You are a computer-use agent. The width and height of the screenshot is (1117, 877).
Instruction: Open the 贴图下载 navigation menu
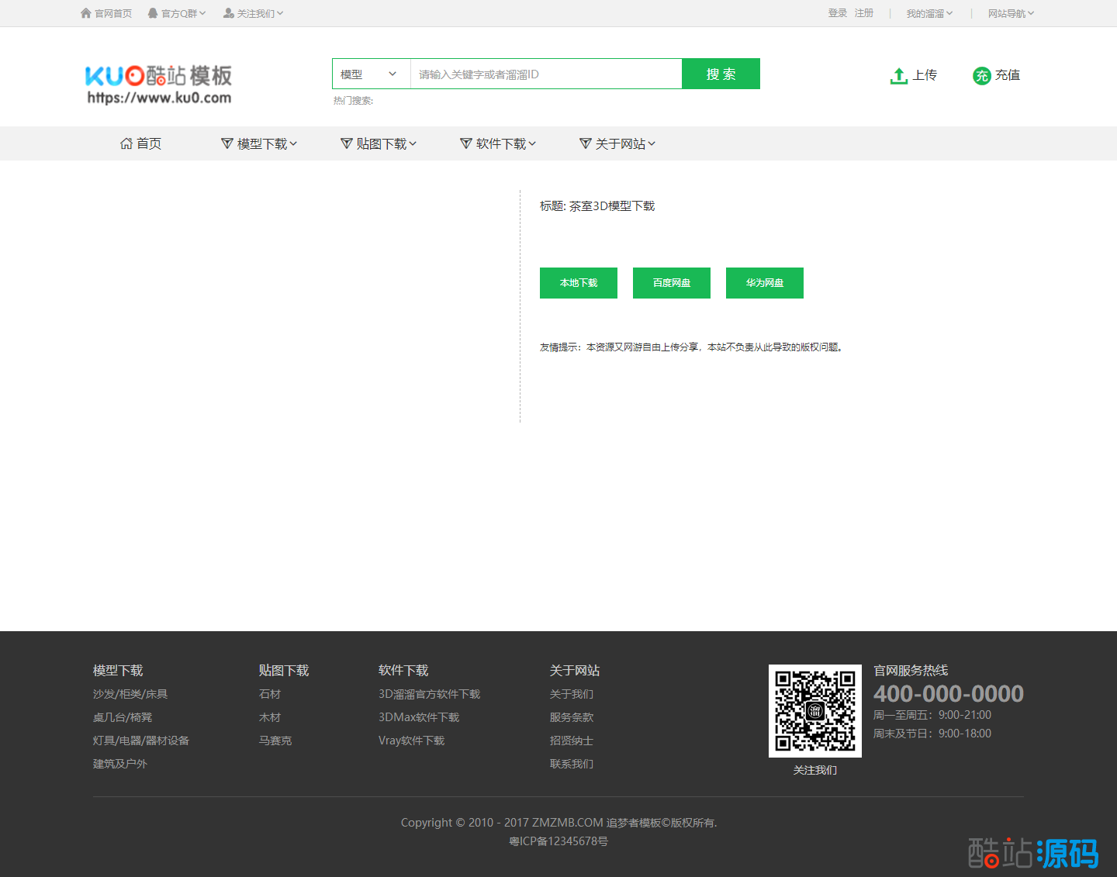click(380, 143)
